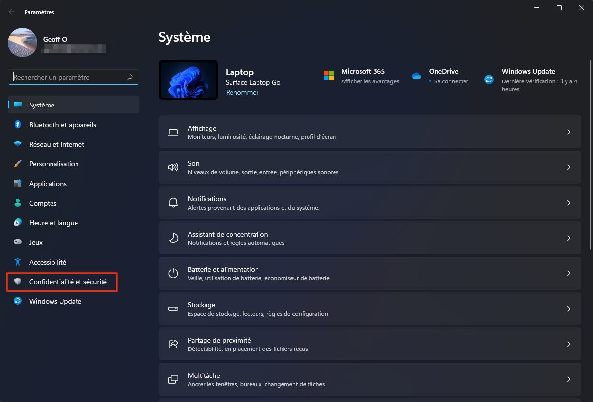Select Système in the sidebar

74,105
